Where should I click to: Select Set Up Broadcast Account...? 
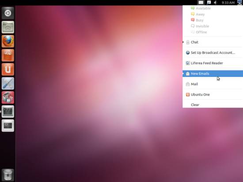[213, 53]
